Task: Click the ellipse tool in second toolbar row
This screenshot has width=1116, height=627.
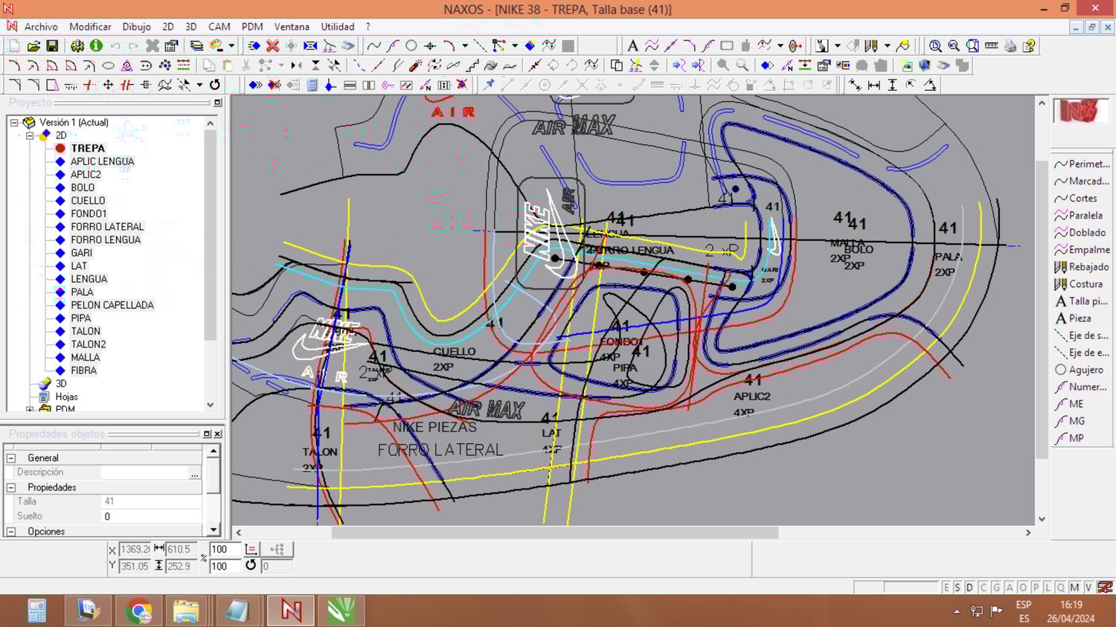Action: (x=108, y=65)
